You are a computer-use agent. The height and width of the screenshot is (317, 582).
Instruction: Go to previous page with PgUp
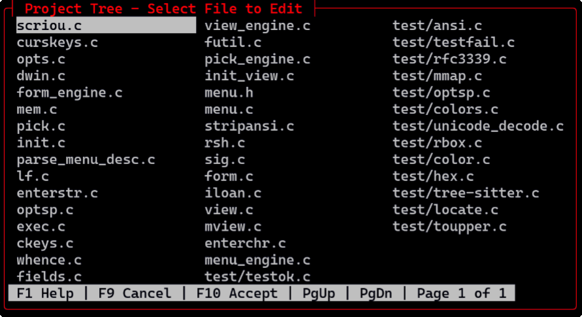tap(319, 293)
